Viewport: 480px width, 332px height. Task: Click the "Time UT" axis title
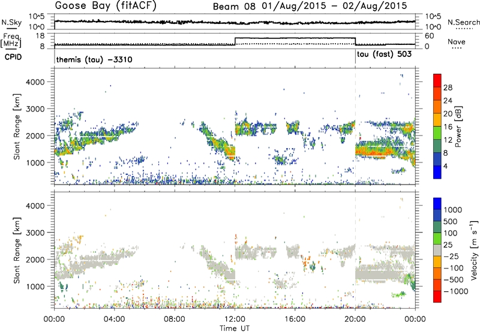[x=235, y=328]
